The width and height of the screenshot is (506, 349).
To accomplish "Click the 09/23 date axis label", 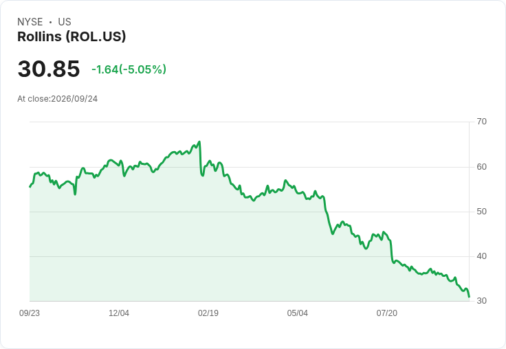I will [x=30, y=313].
